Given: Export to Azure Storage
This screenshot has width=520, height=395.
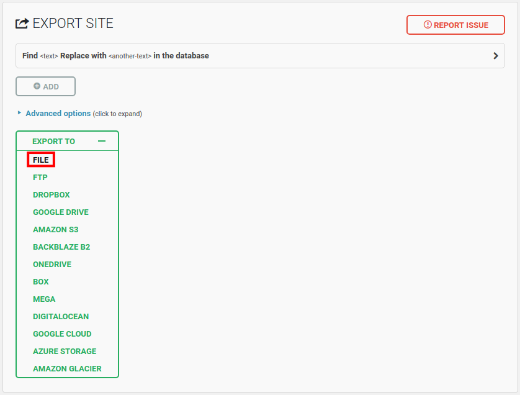Looking at the screenshot, I should [x=65, y=352].
